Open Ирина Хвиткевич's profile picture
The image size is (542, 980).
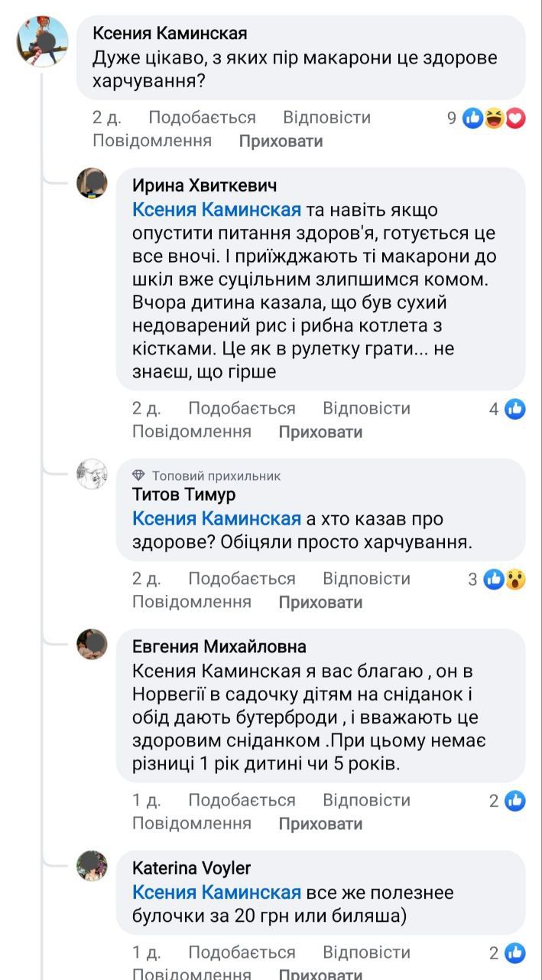click(x=92, y=182)
